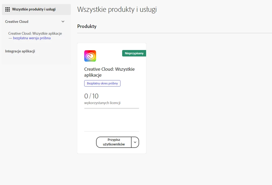272x185 pixels.
Task: Click the wykorzystanych licencji label
Action: pyautogui.click(x=102, y=103)
